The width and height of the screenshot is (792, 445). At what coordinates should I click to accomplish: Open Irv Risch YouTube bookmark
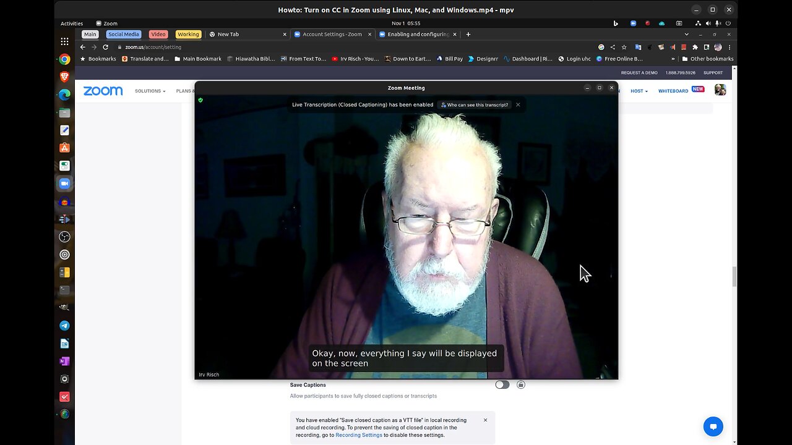355,59
